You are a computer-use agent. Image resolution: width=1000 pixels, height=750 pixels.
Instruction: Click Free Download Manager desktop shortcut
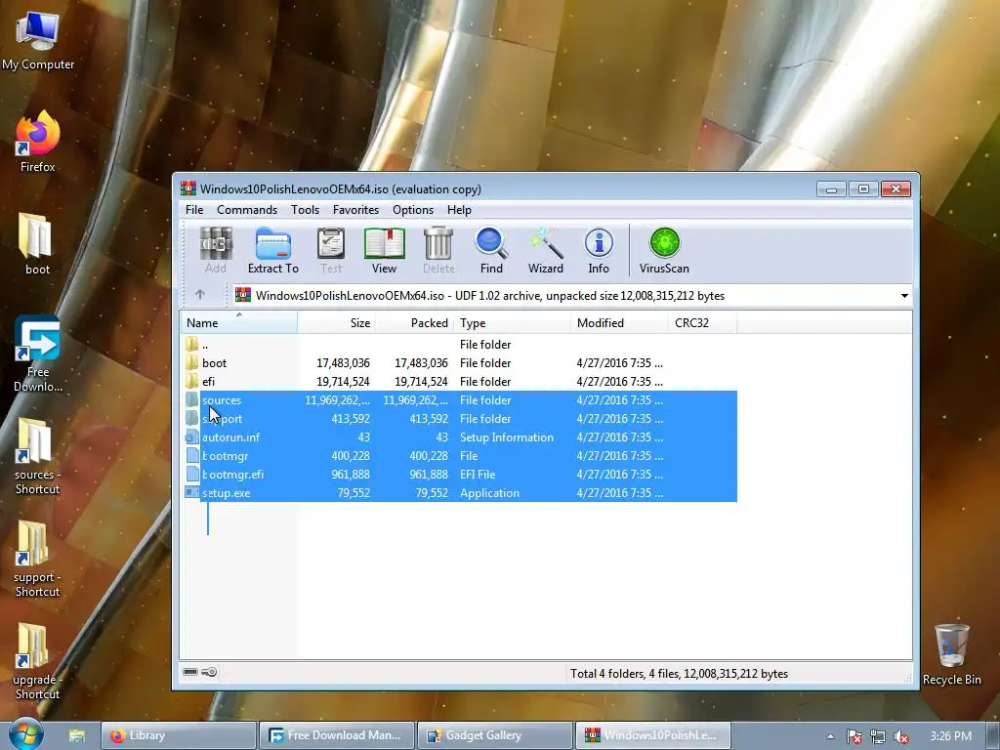pyautogui.click(x=38, y=354)
